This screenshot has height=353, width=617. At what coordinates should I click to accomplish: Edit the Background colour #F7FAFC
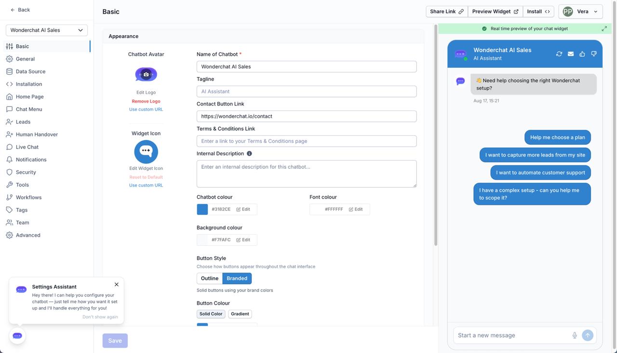pos(243,240)
